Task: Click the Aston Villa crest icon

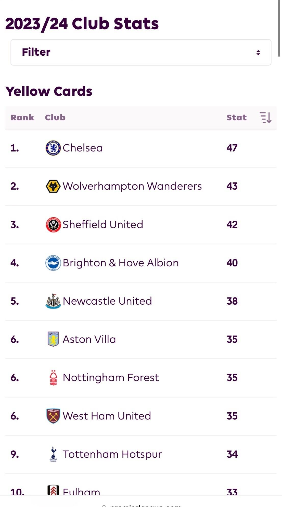Action: pyautogui.click(x=53, y=339)
